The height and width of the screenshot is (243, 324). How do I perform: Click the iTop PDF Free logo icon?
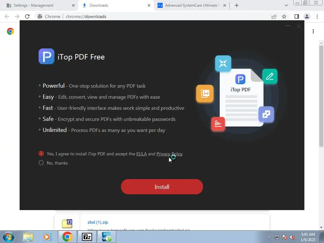point(47,56)
